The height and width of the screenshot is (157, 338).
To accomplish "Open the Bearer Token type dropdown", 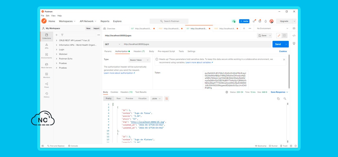I will coord(140,60).
